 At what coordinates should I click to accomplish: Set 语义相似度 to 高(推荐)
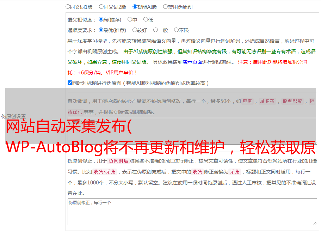coord(101,19)
